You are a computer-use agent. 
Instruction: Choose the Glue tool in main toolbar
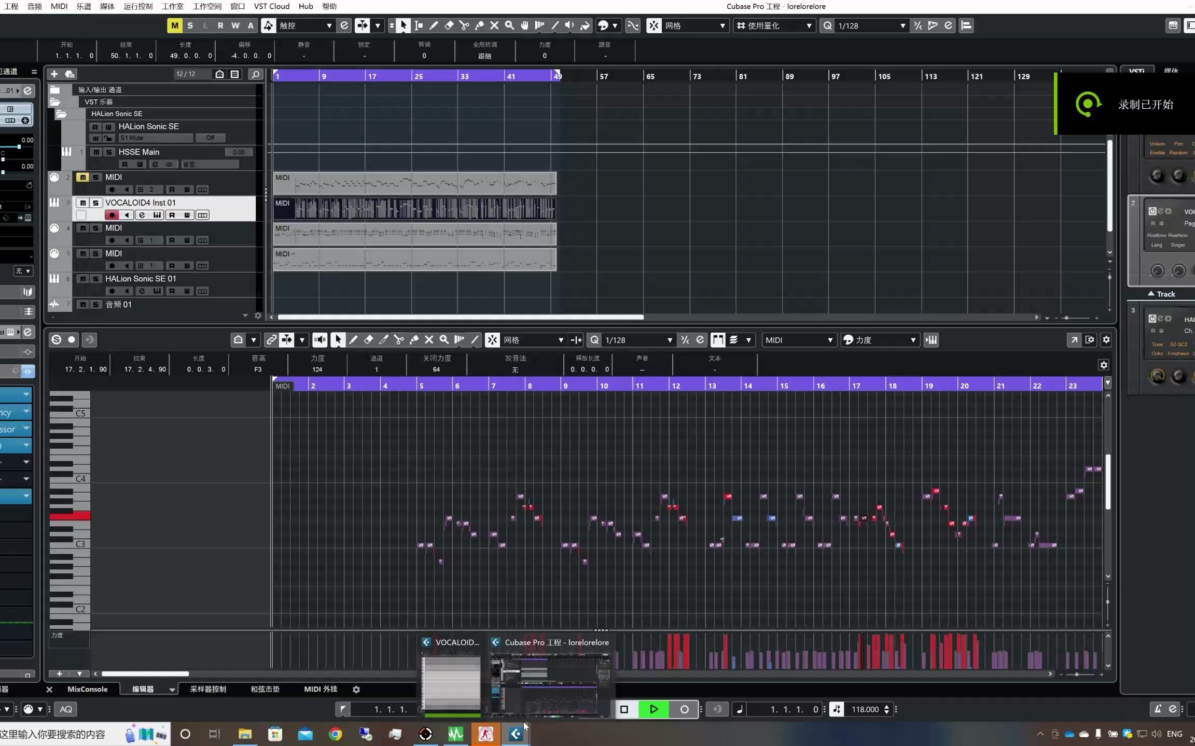pyautogui.click(x=479, y=25)
